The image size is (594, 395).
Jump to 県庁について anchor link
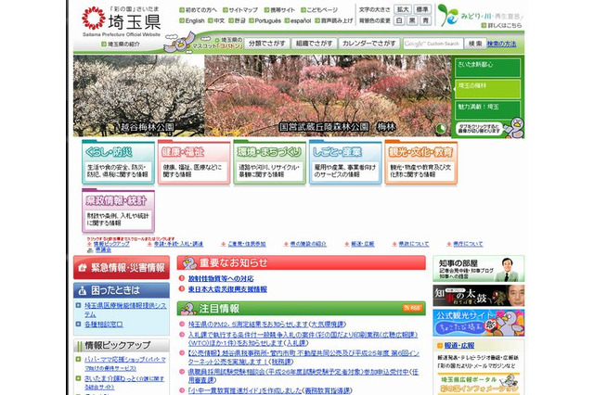click(468, 244)
